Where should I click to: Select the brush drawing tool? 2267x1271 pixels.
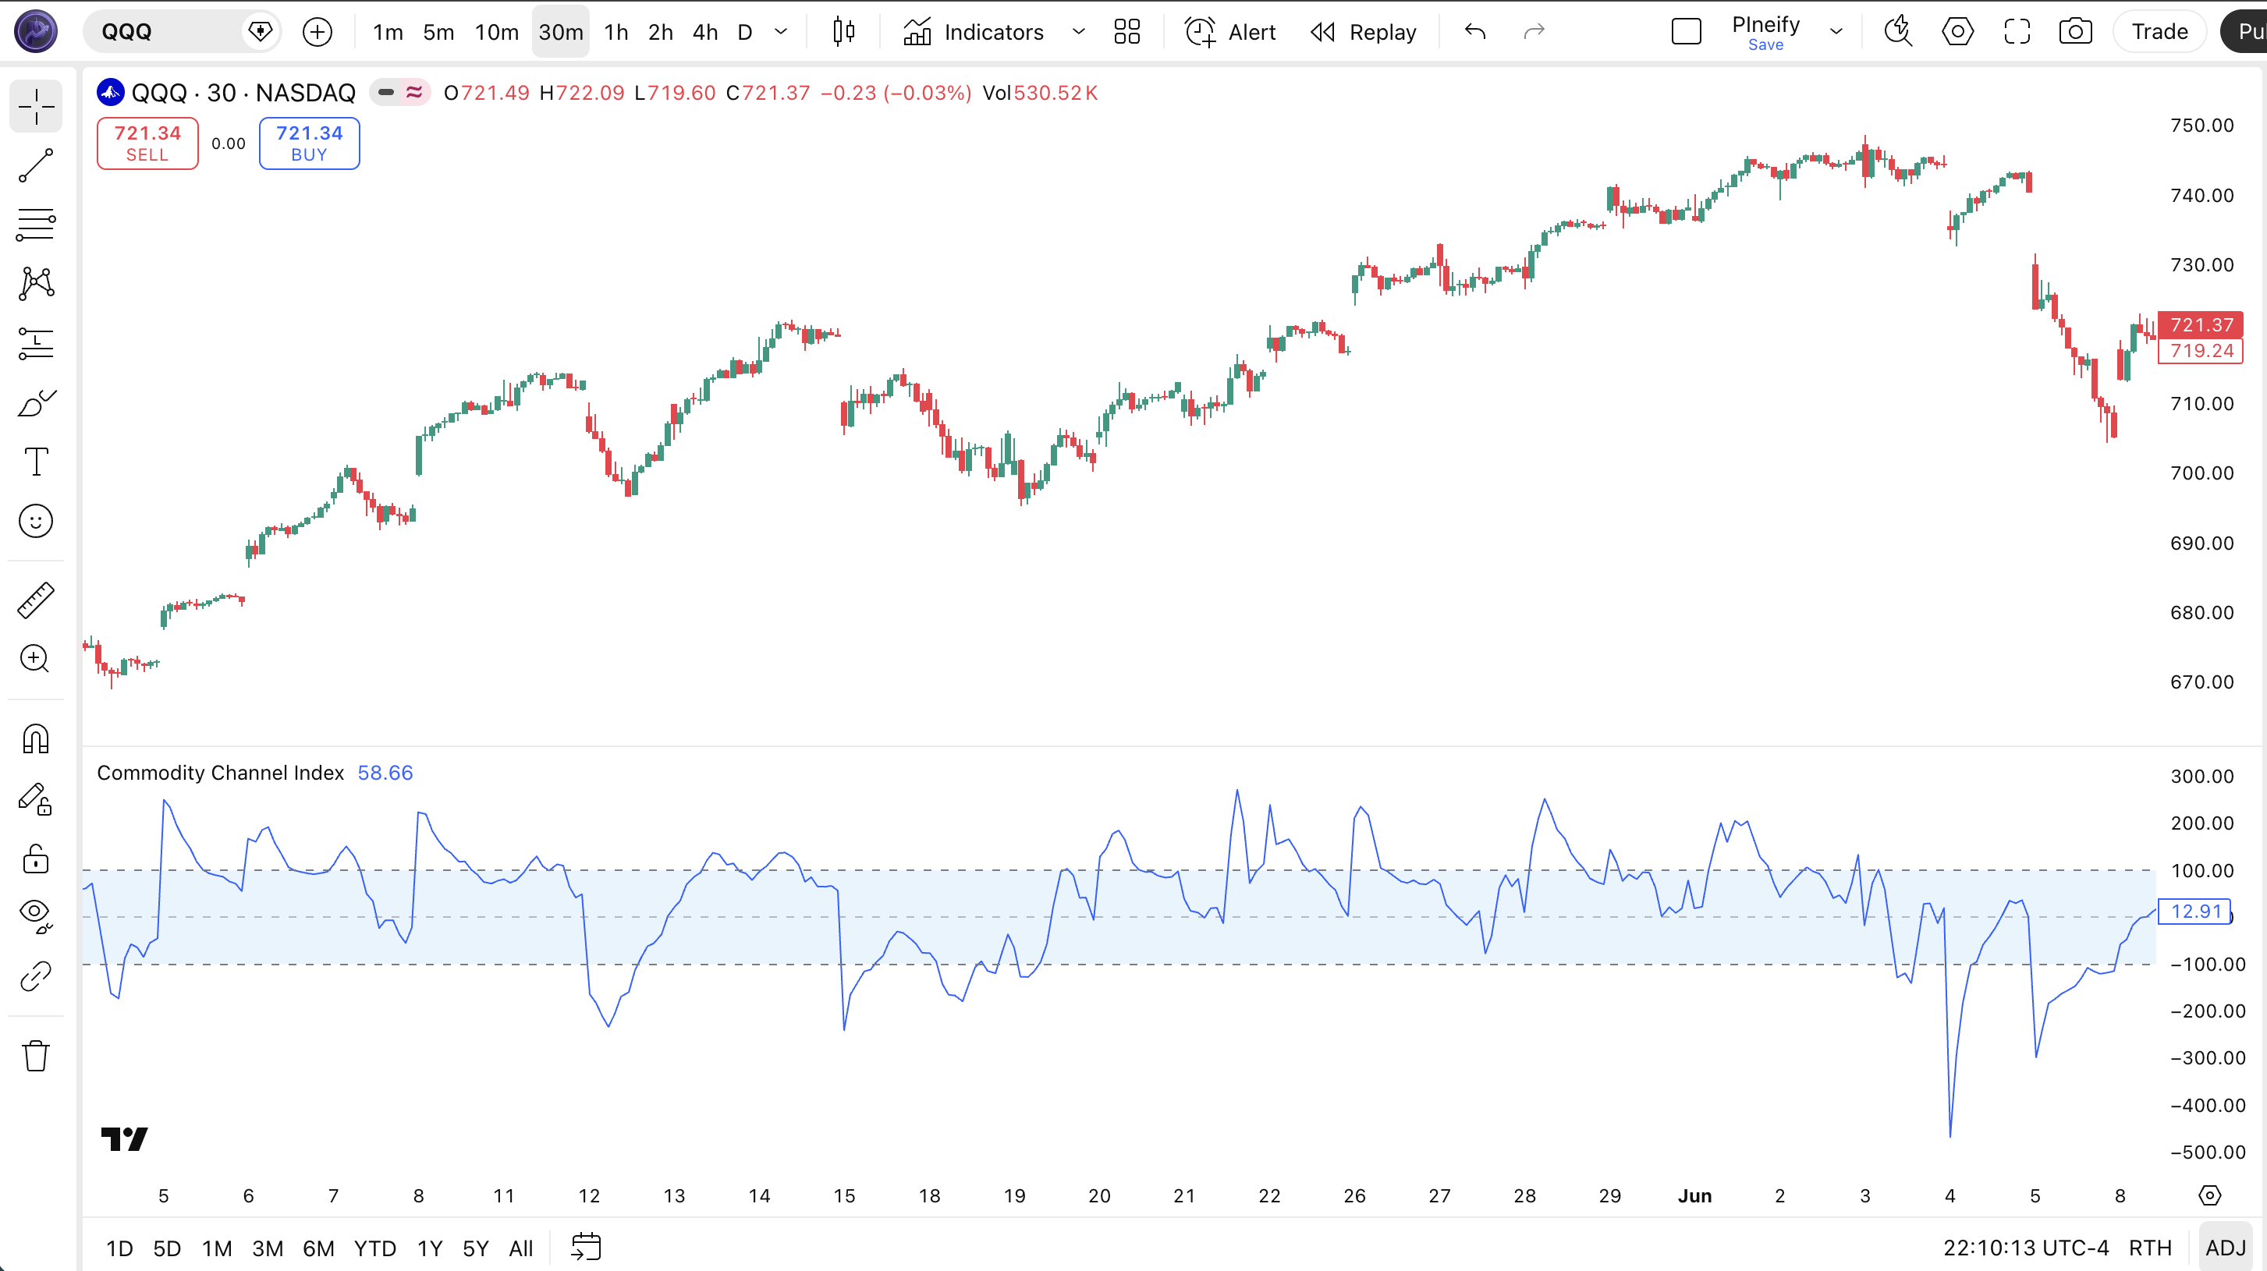[x=36, y=403]
